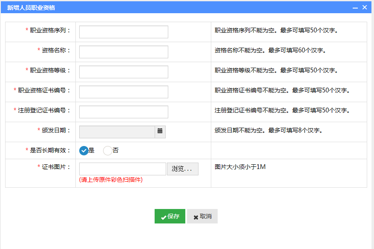Click the 新增人员职业资格 title text
This screenshot has width=374, height=249.
coord(31,8)
